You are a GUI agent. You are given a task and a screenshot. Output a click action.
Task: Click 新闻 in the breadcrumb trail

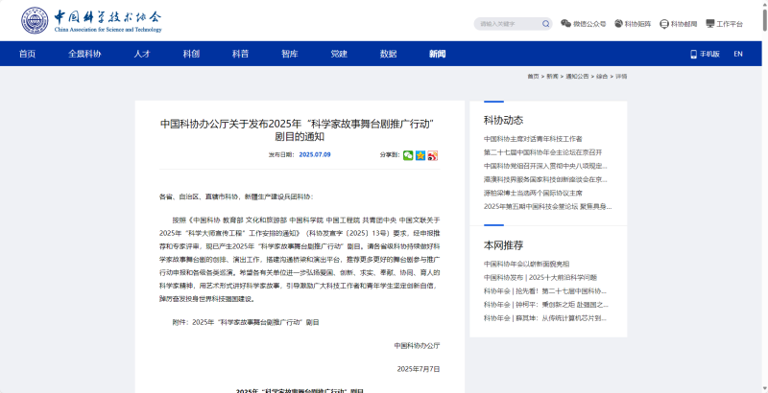(x=552, y=77)
